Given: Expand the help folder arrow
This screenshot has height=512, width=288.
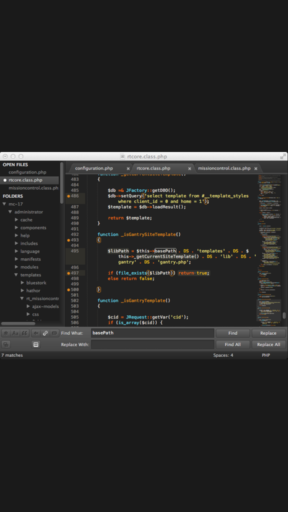Looking at the screenshot, I should 16,236.
